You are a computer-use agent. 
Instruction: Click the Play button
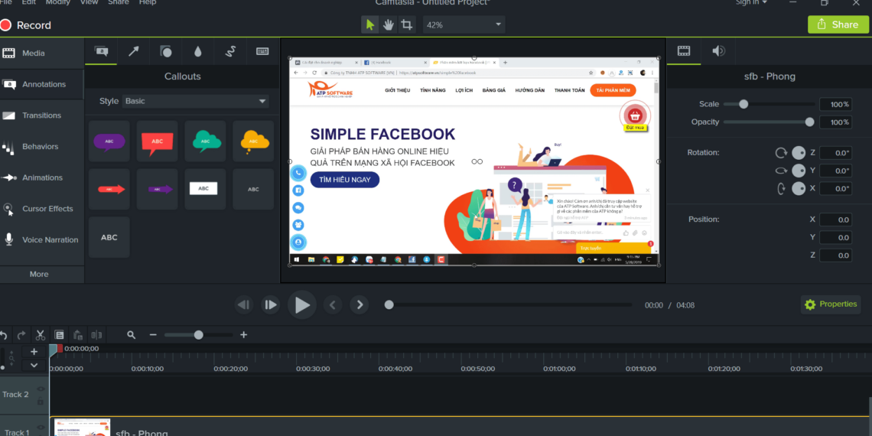point(302,304)
